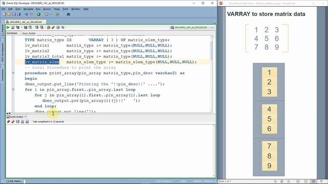
Task: Open the Tools menu
Action: click(x=65, y=9)
